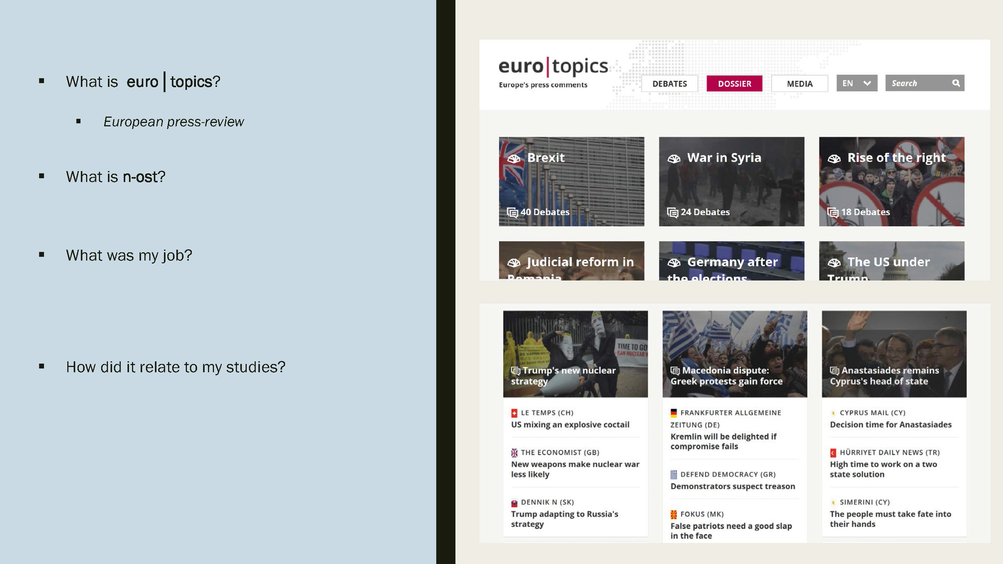Screen dimensions: 1003x564
Task: Click the Cyprus flag by Simerini
Action: [x=833, y=503]
